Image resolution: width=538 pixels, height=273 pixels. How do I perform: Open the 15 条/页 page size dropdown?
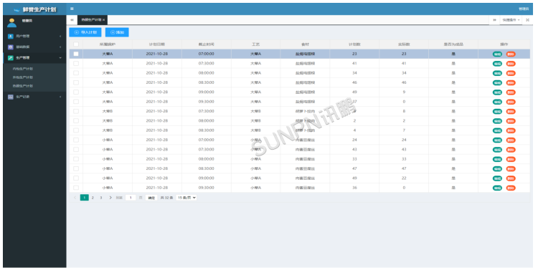coord(187,198)
